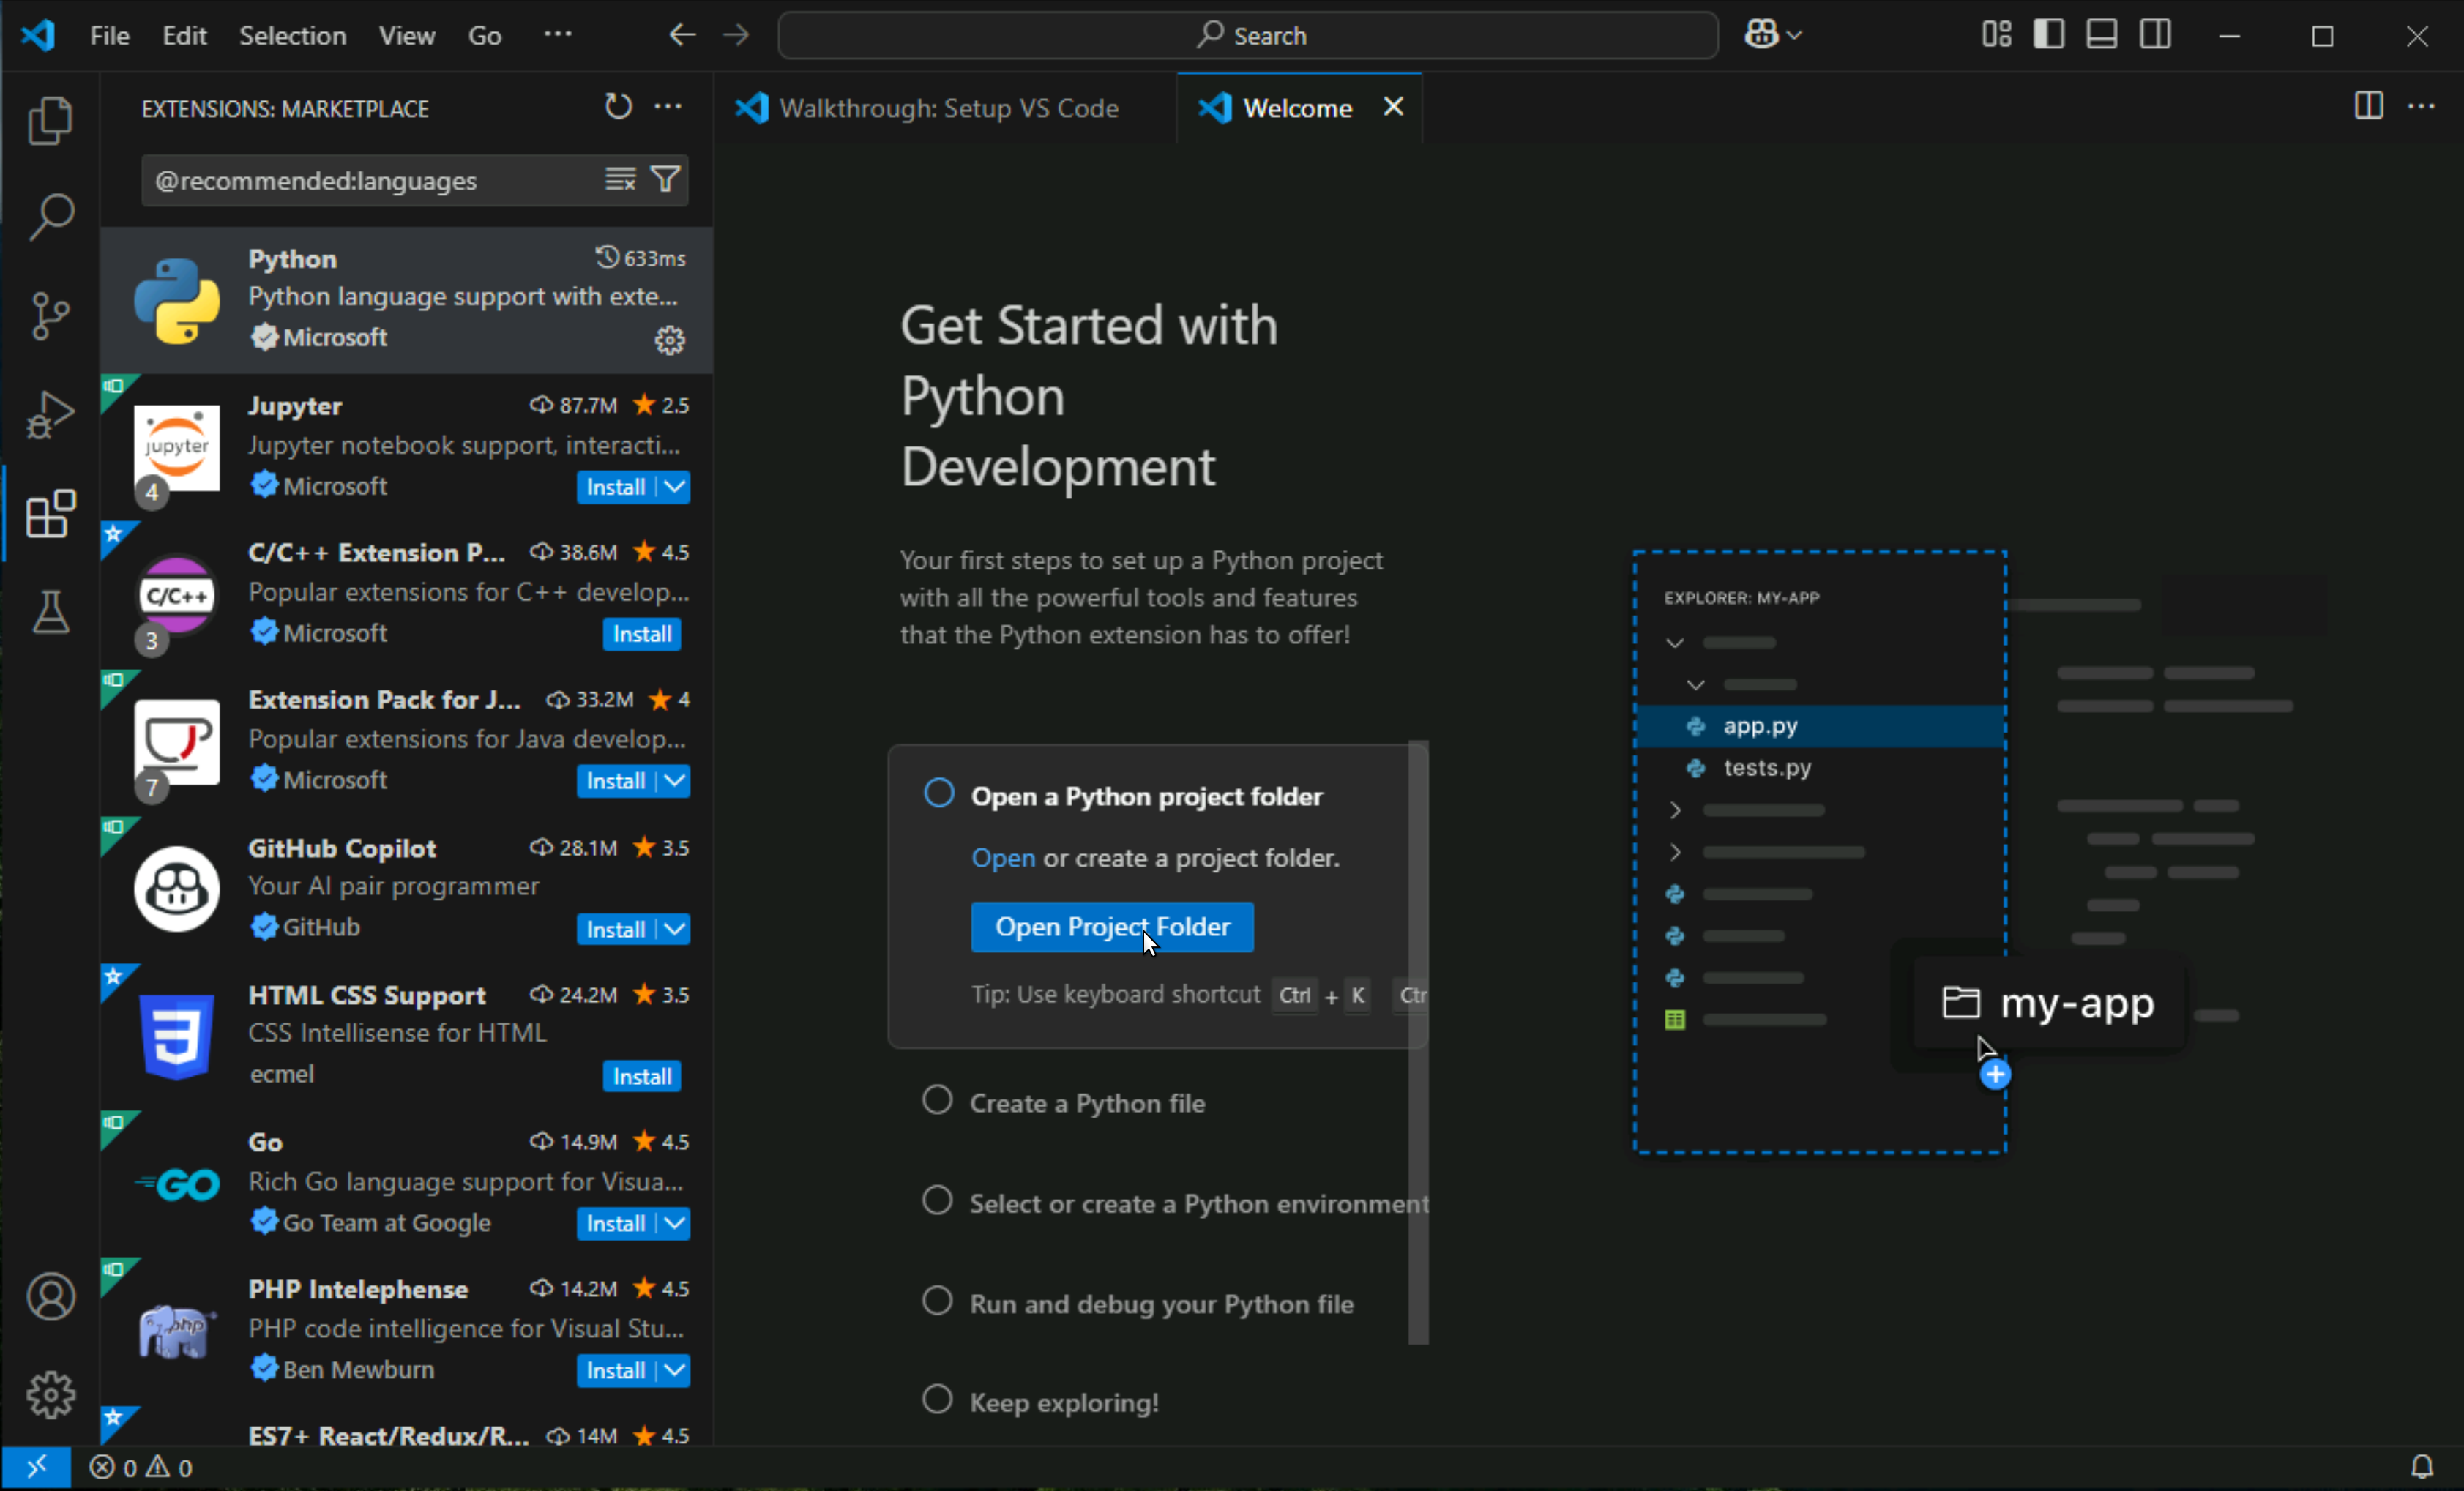This screenshot has width=2464, height=1491.
Task: Click the filter extensions funnel icon
Action: (666, 179)
